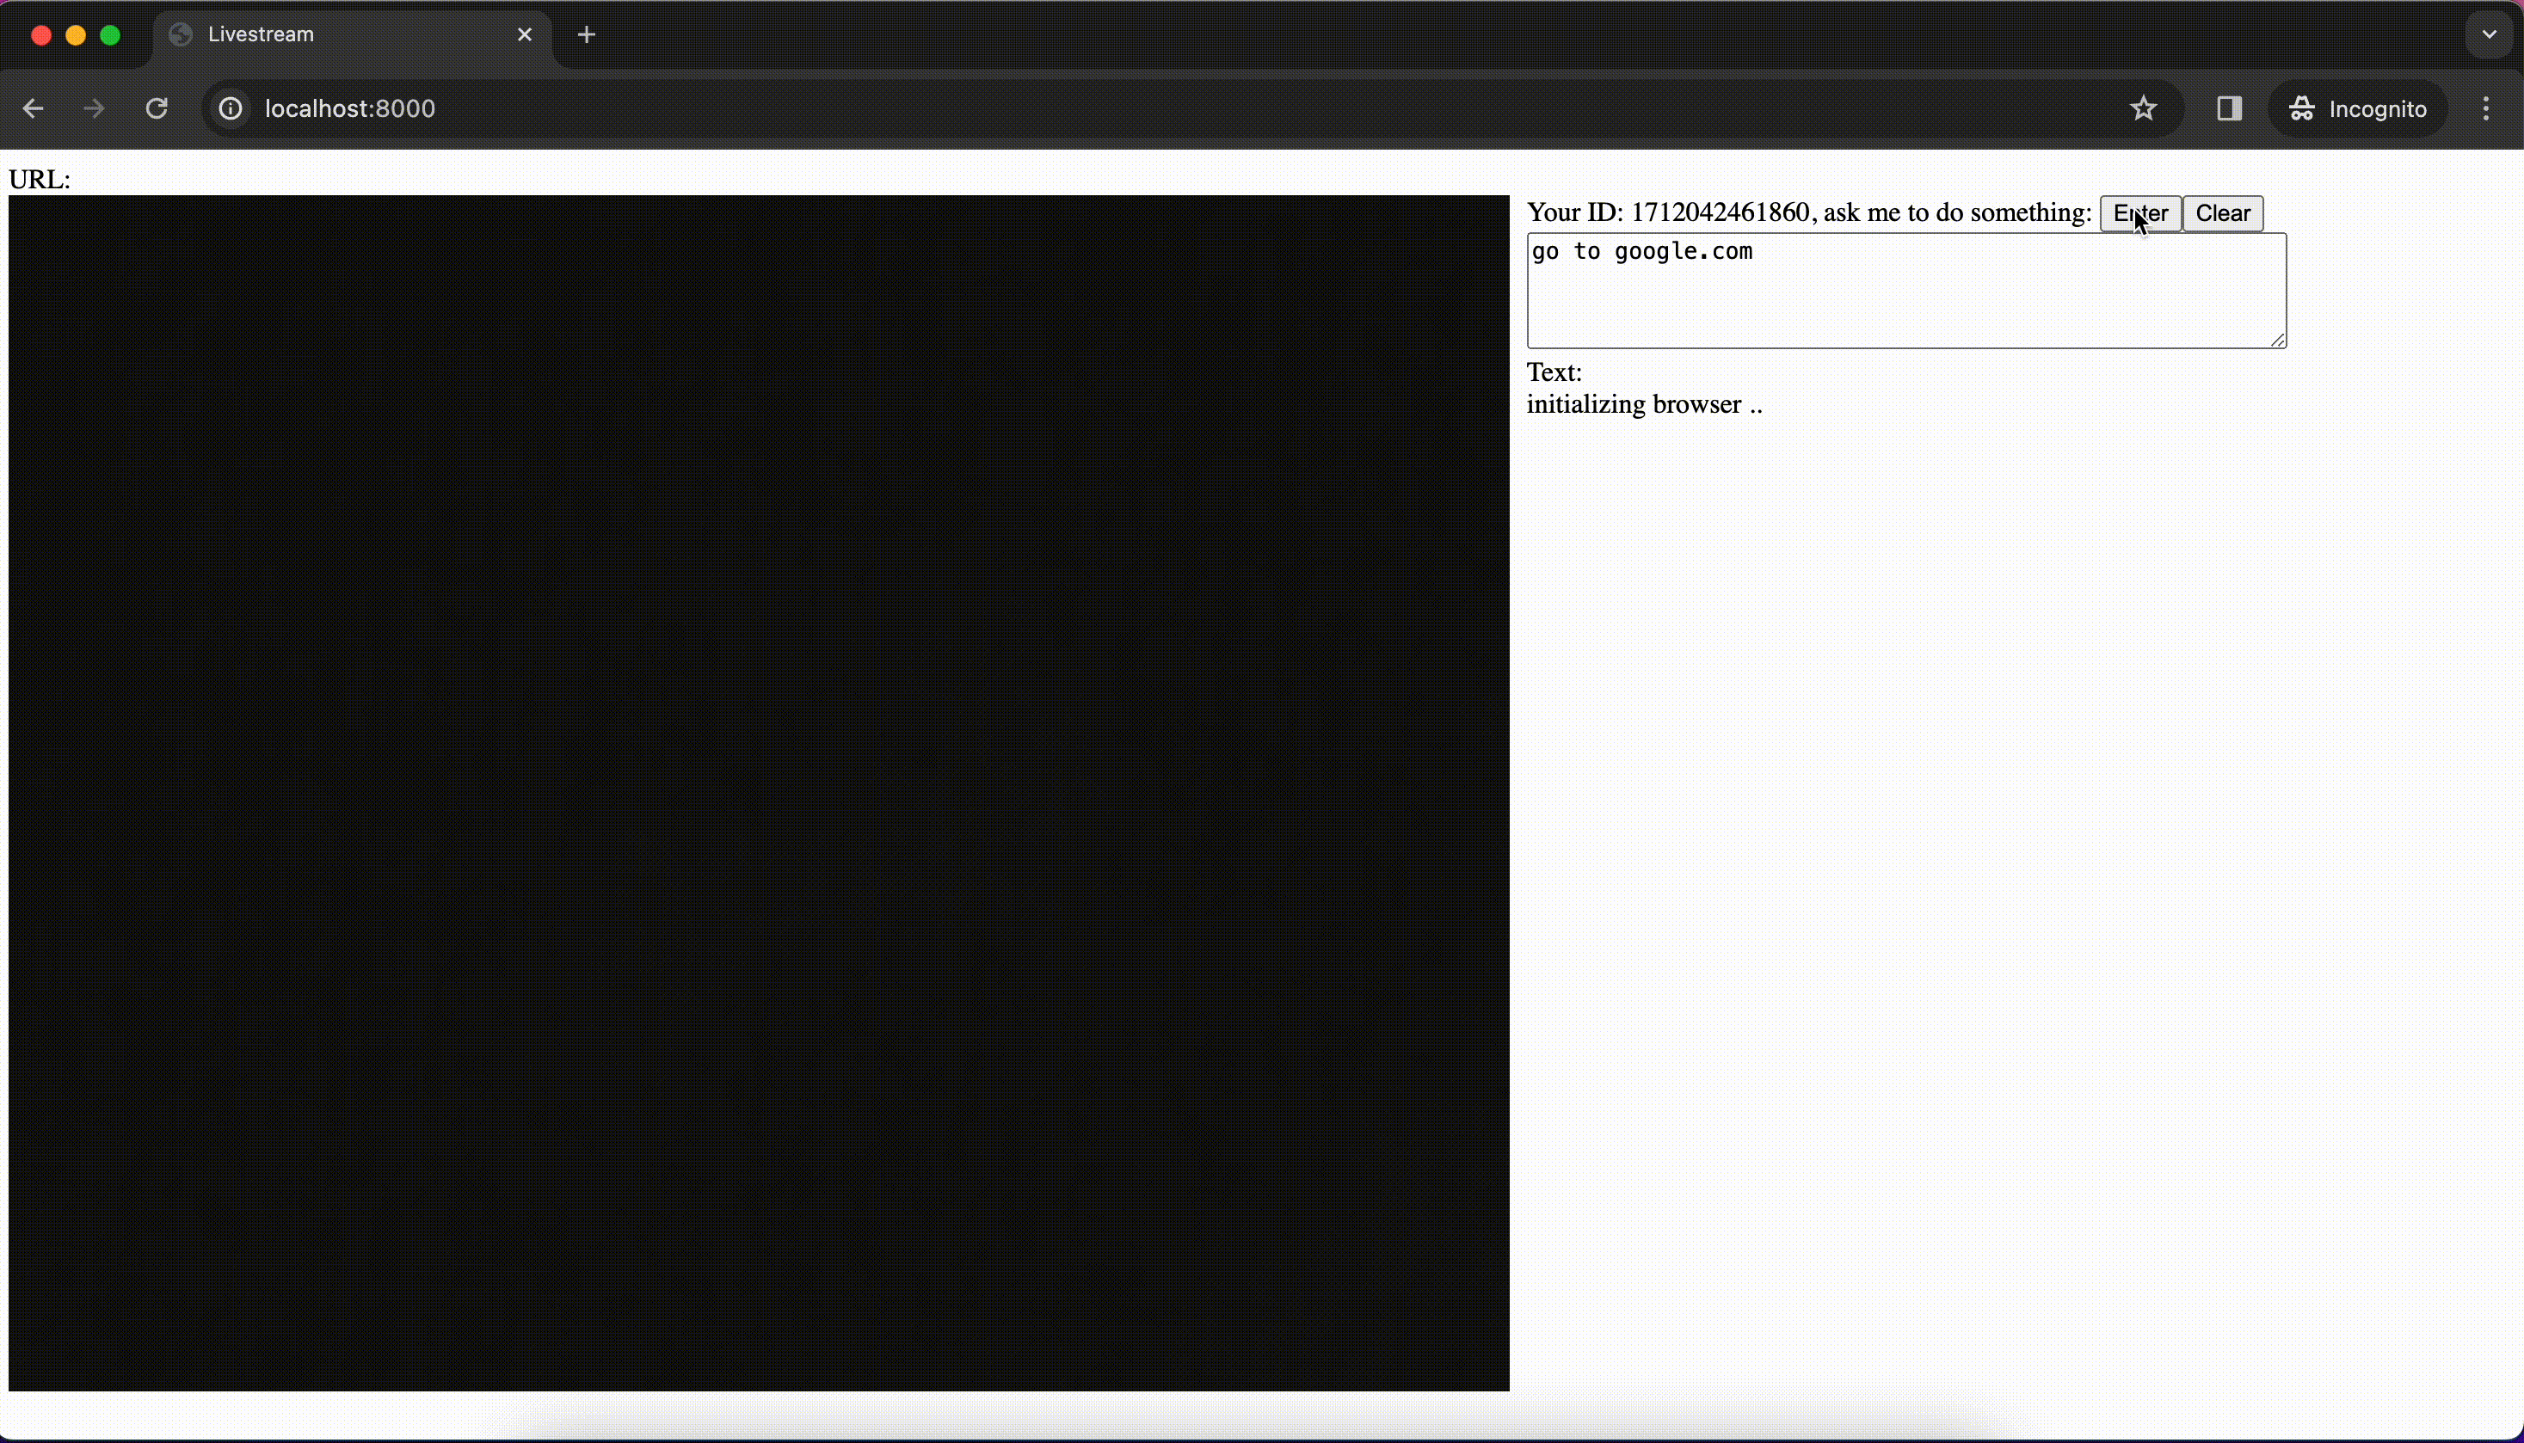Toggle the browser side panel

click(x=2230, y=109)
